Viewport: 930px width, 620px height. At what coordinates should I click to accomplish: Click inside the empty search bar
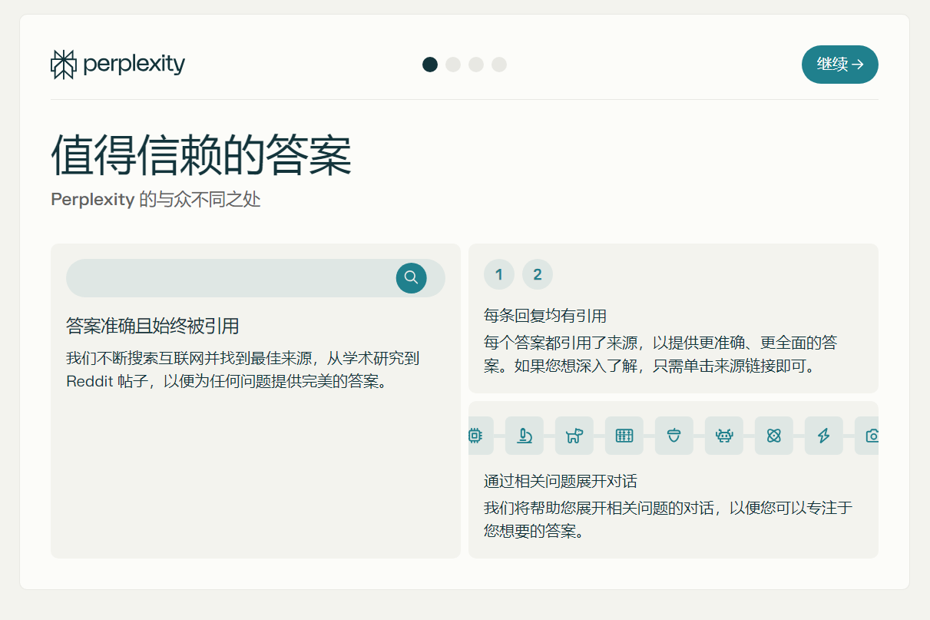[x=230, y=278]
